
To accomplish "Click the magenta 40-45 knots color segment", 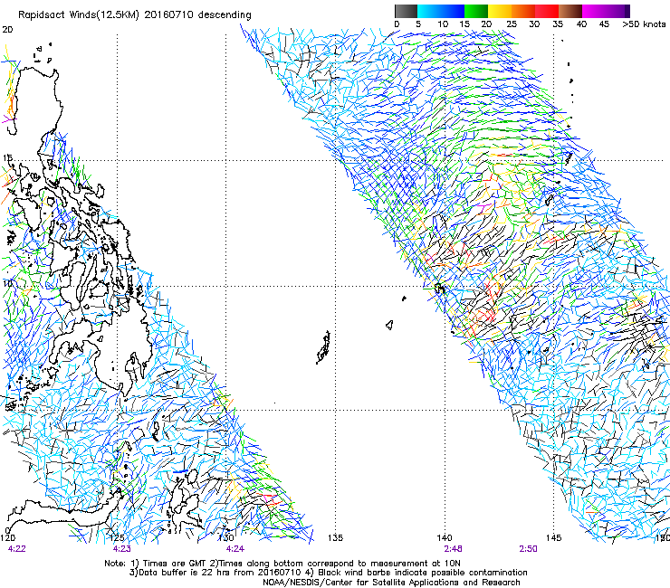I will pyautogui.click(x=594, y=11).
